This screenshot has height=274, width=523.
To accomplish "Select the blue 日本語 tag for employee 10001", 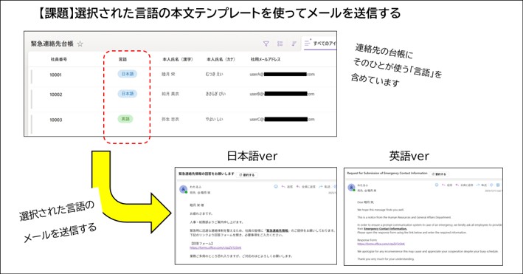I will pos(128,74).
